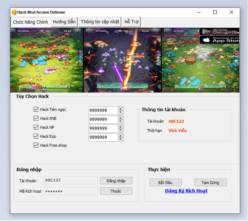Screen dimensions: 248x221
Task: Focus the Hack Exp number field
Action: coord(103,137)
